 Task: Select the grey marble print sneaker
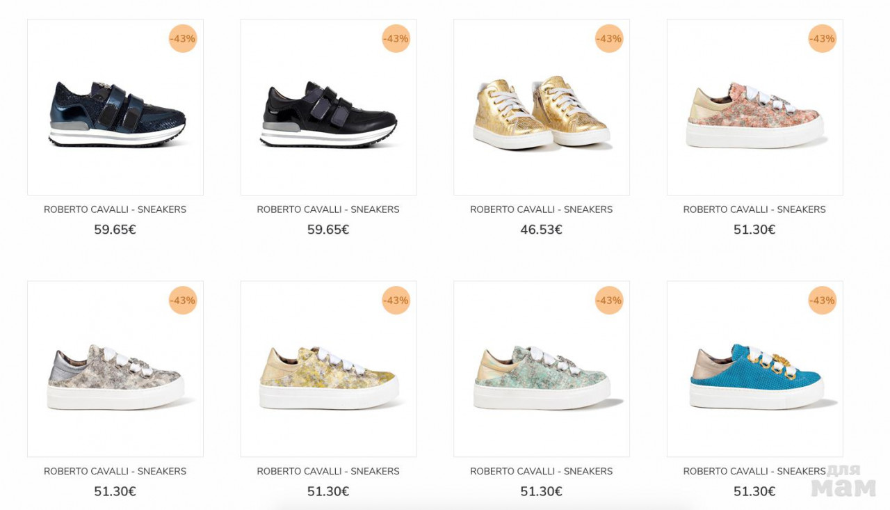click(115, 376)
